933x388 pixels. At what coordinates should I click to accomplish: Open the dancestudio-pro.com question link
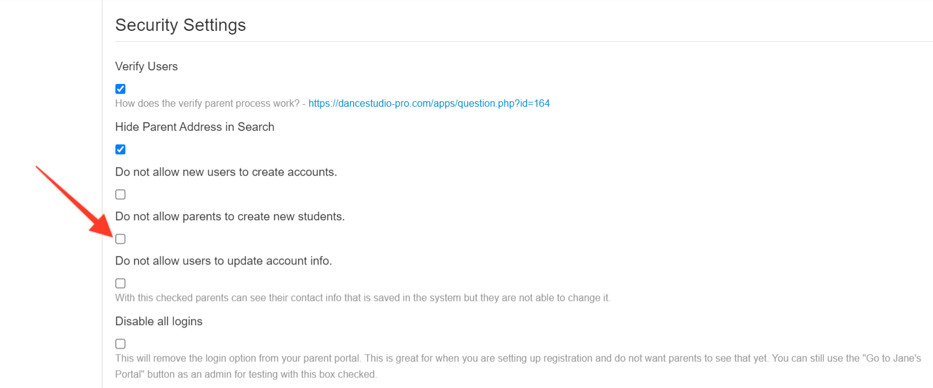(x=429, y=104)
